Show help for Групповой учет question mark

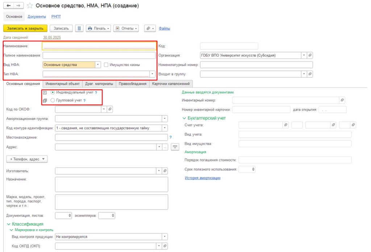pos(84,100)
